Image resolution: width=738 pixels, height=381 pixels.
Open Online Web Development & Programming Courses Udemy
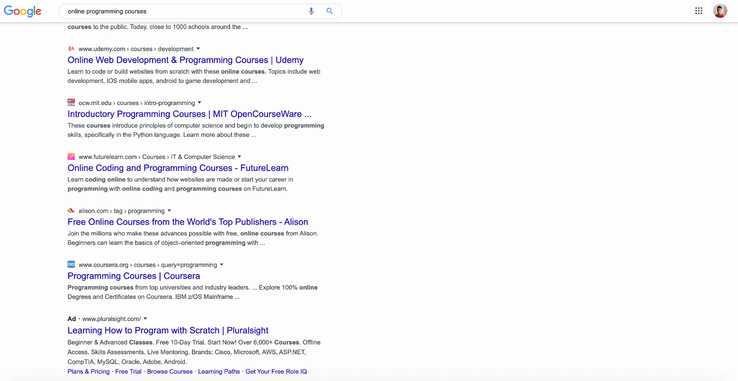(x=185, y=60)
